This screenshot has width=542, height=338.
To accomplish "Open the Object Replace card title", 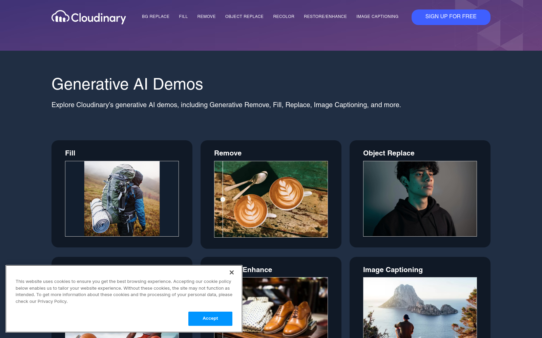I will (x=389, y=153).
